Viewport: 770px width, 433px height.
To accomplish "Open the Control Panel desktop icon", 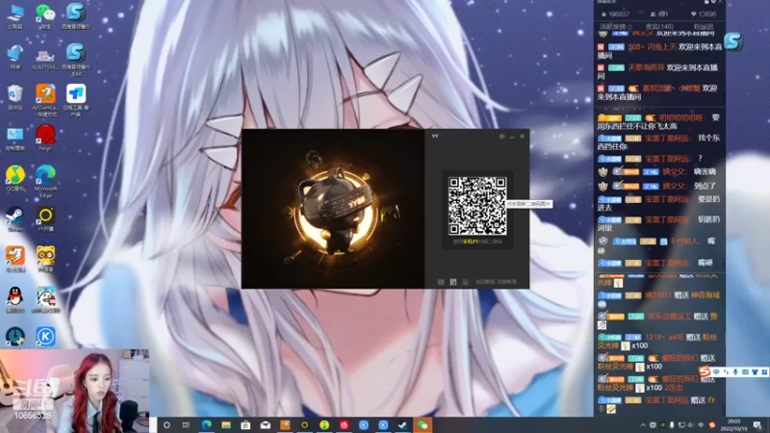I will coord(15,138).
